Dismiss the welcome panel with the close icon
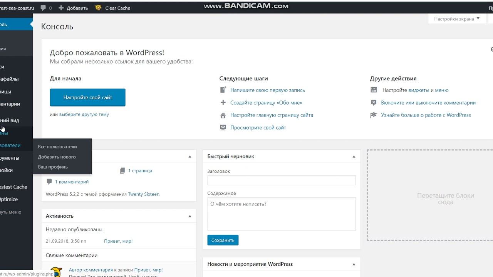The image size is (493, 277). click(x=491, y=49)
